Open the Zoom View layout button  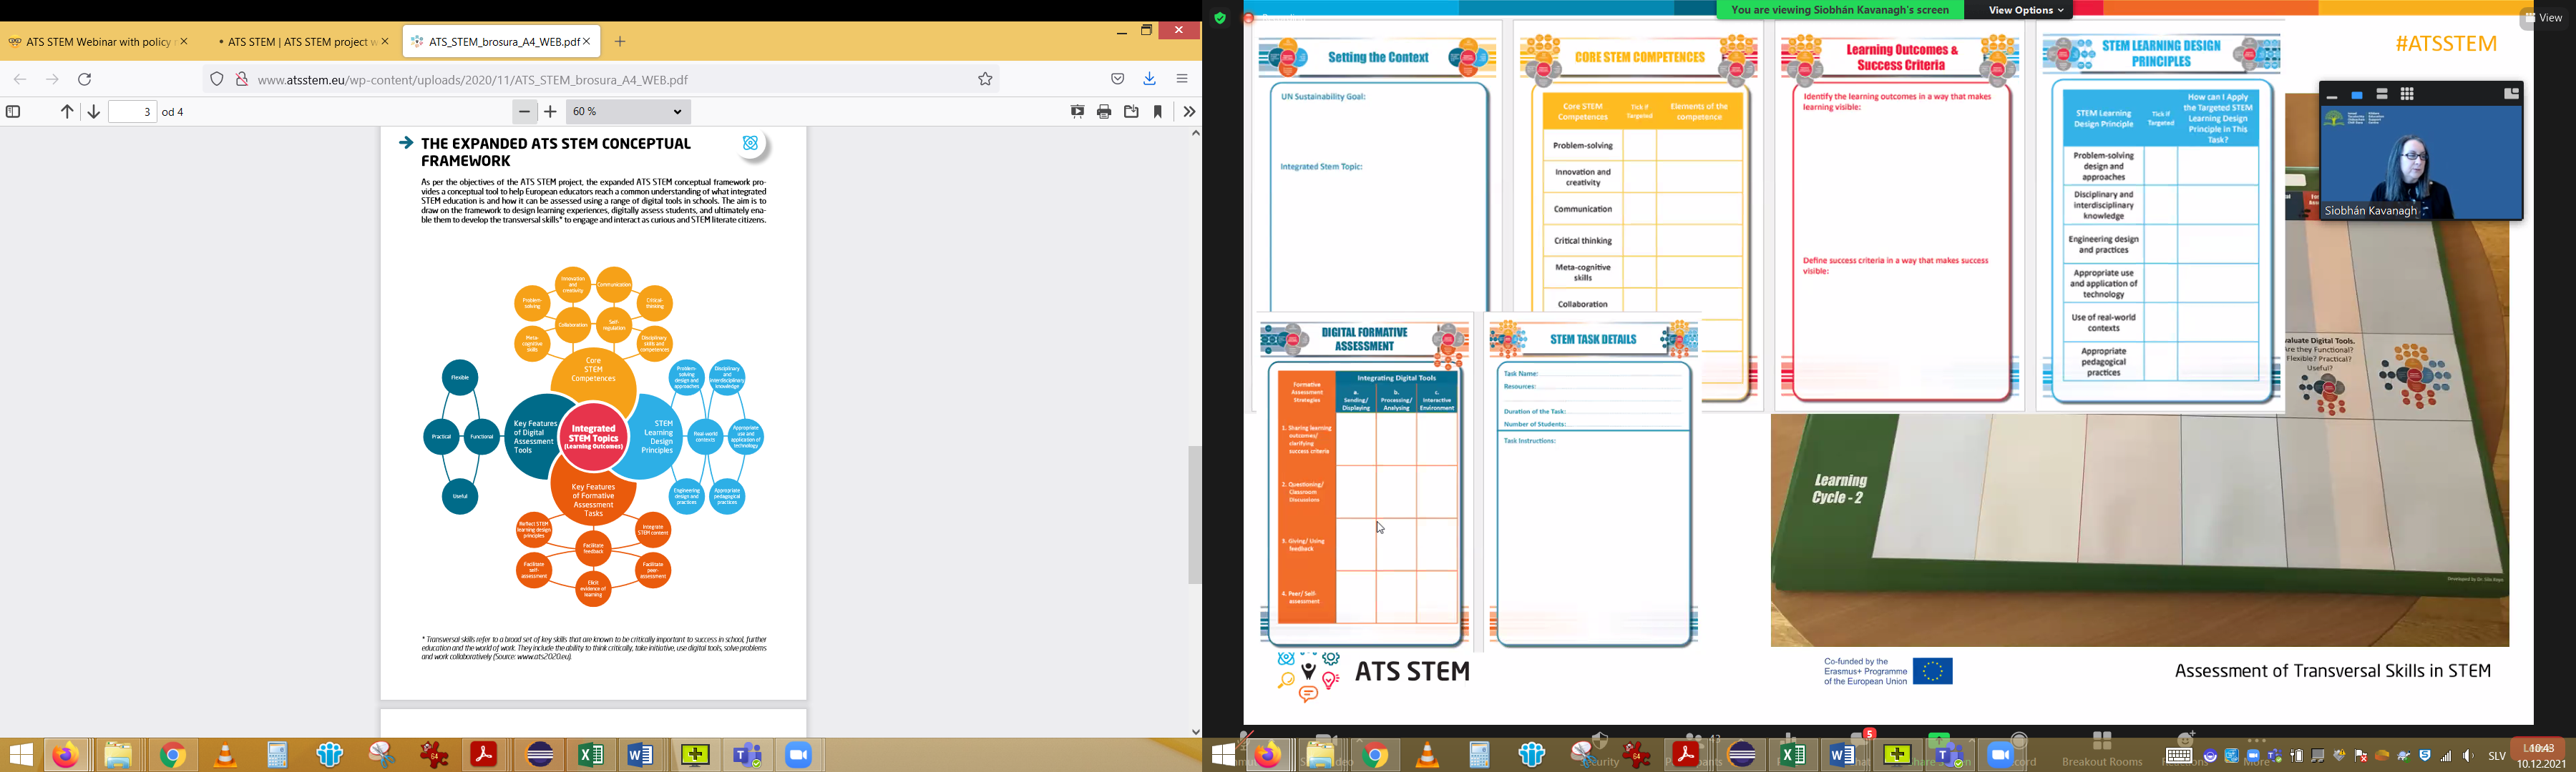pos(2543,18)
